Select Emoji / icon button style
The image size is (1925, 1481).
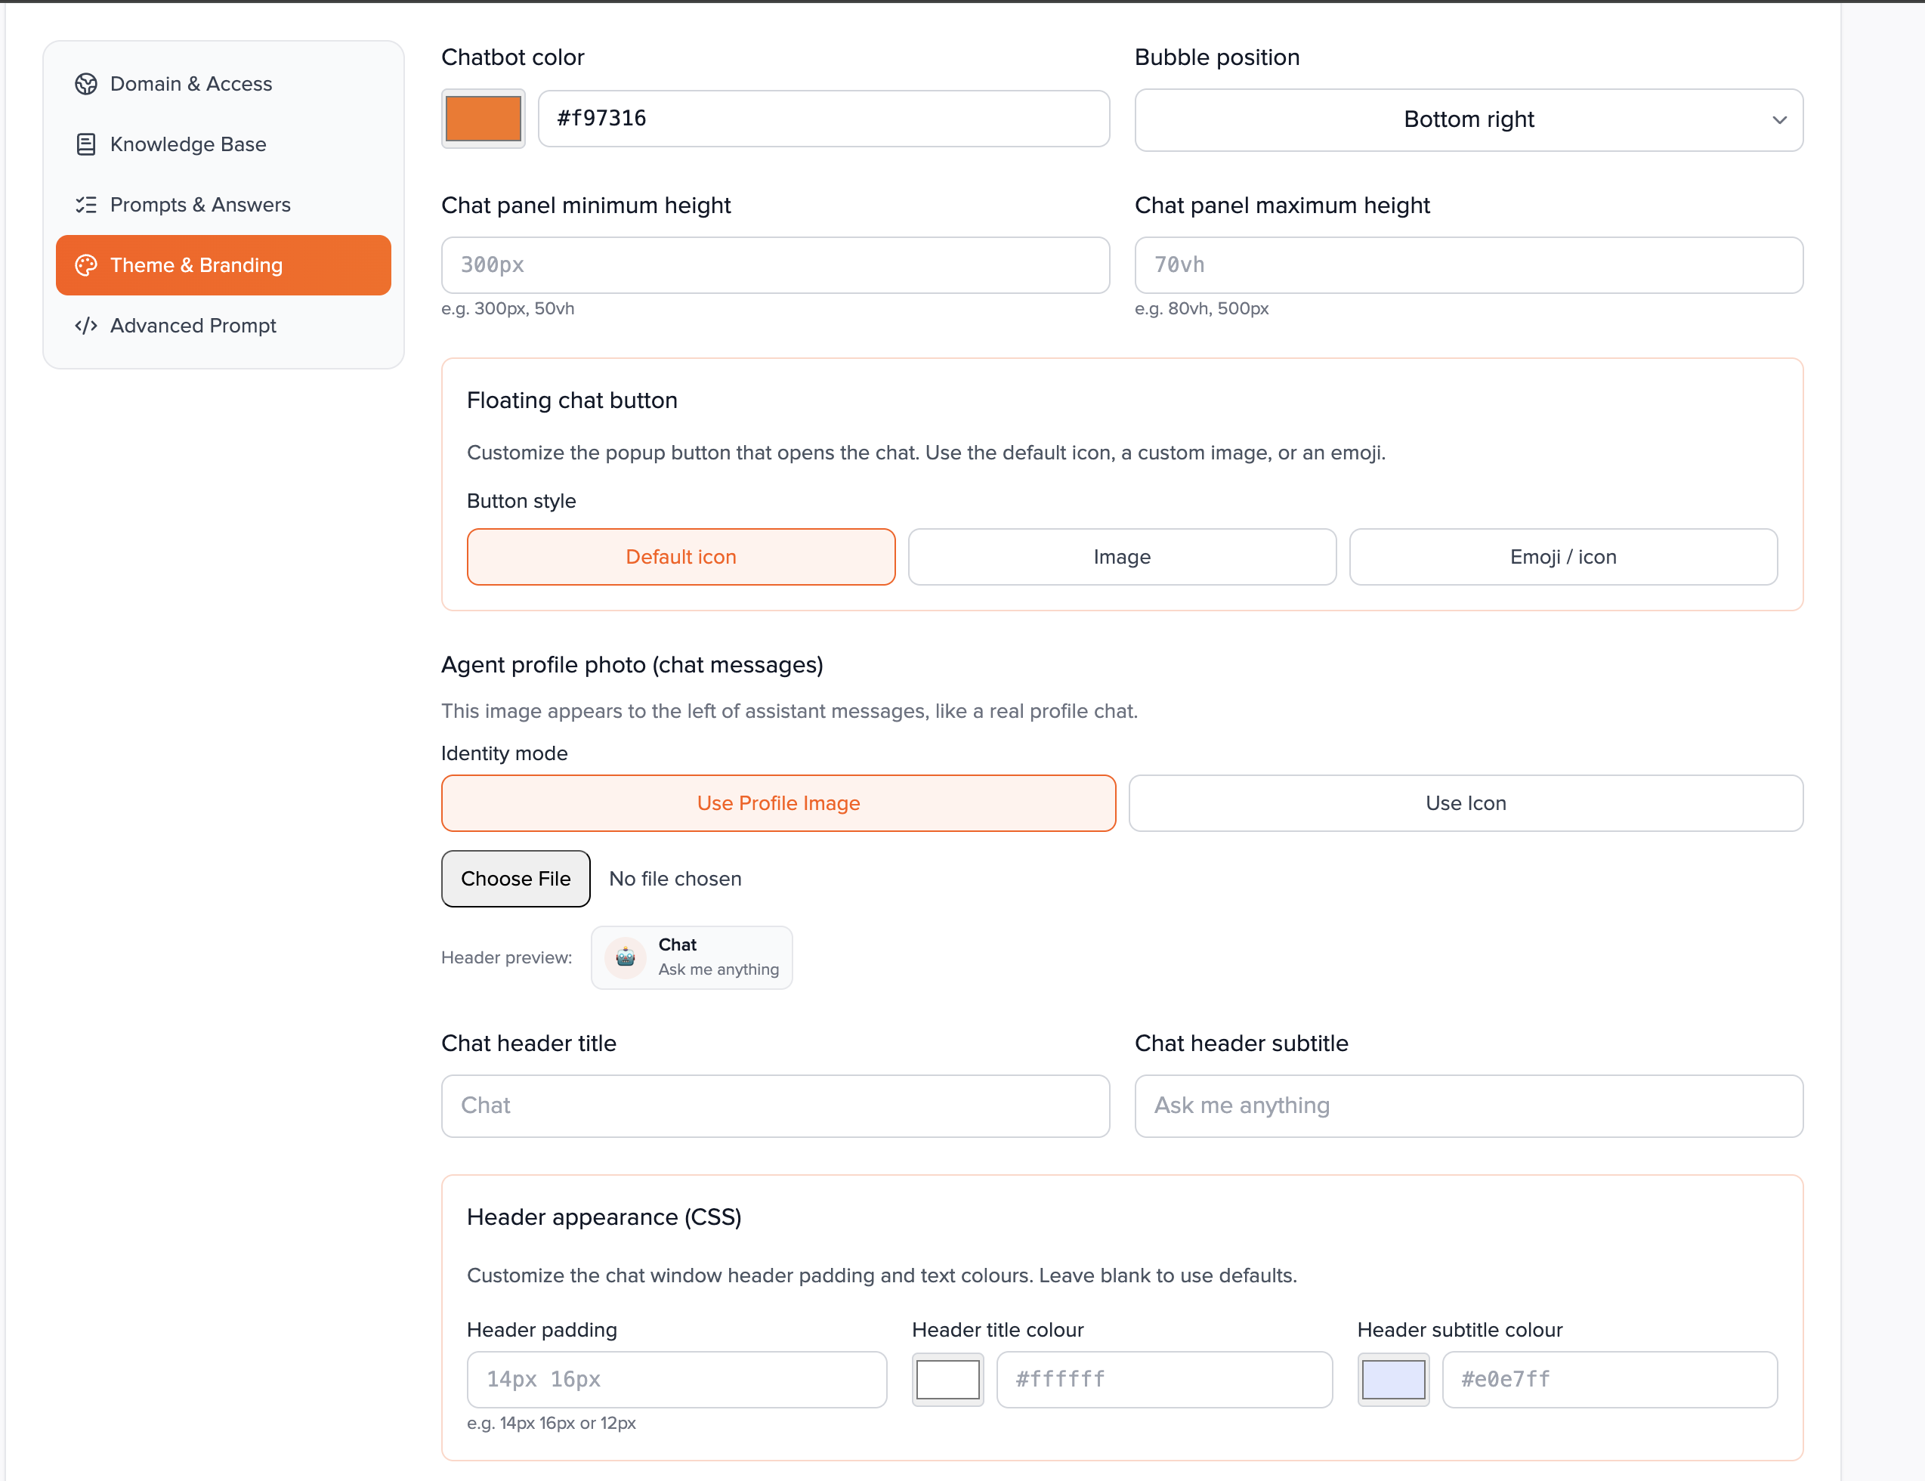pyautogui.click(x=1562, y=557)
